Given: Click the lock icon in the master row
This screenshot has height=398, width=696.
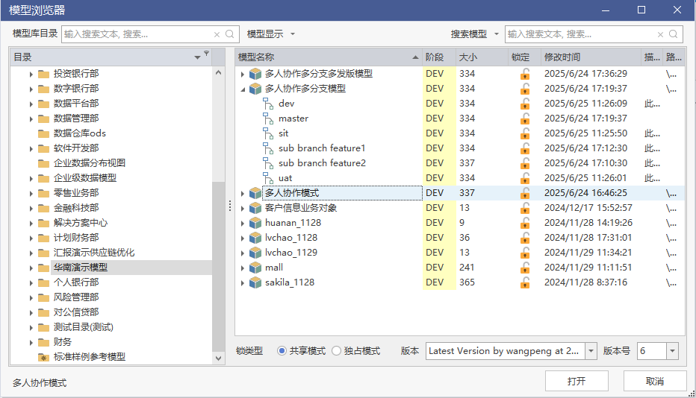Looking at the screenshot, I should (x=525, y=119).
